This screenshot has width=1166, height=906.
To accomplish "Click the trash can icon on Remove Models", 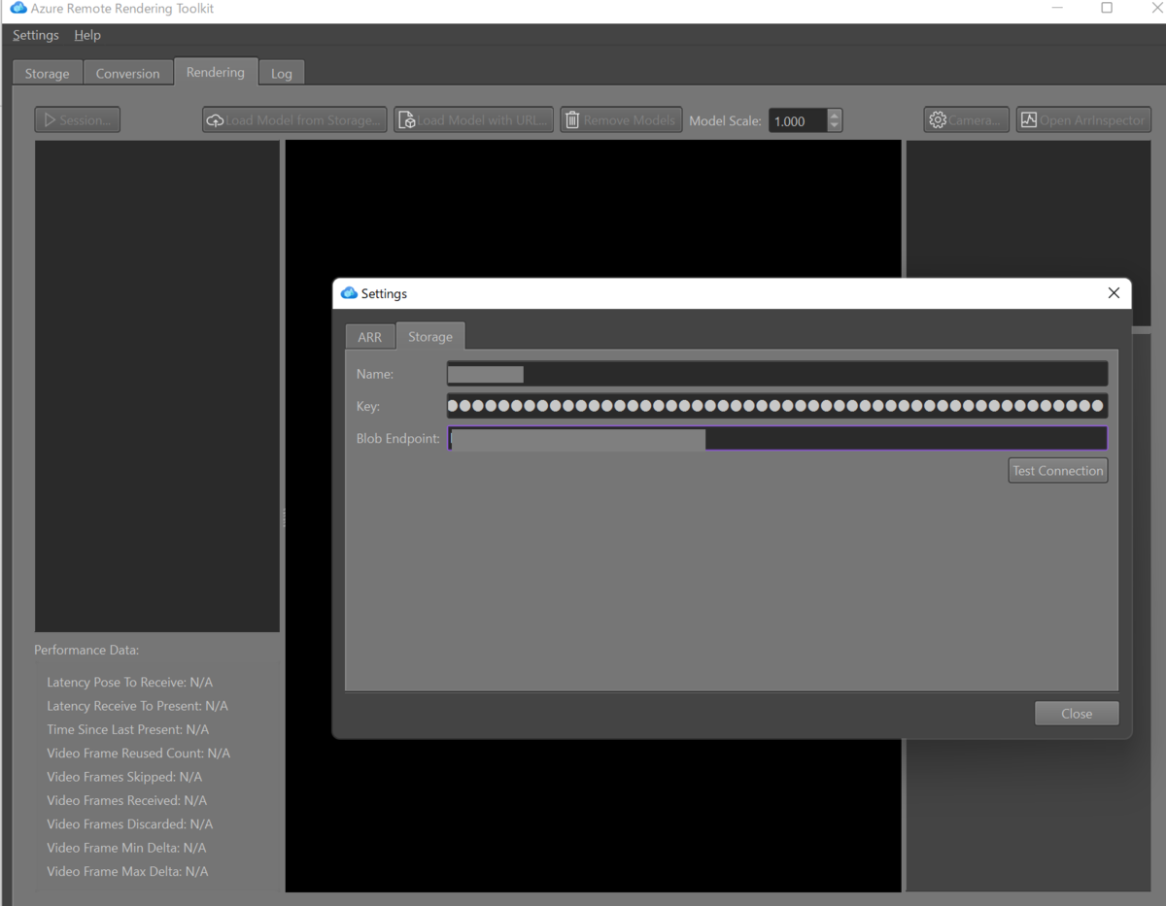I will 572,120.
